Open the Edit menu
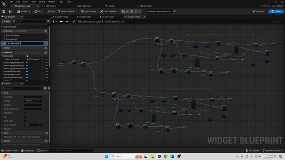The height and width of the screenshot is (160, 285). pyautogui.click(x=18, y=2)
